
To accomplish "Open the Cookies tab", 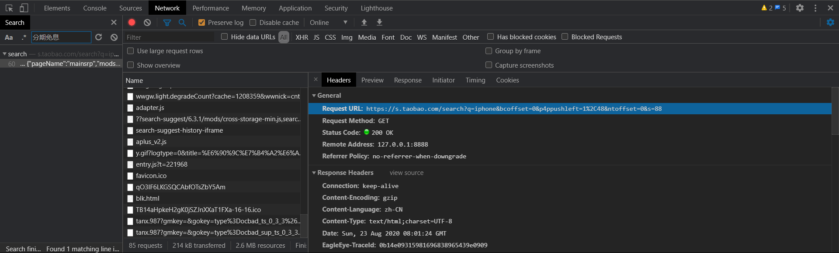I will click(x=507, y=80).
